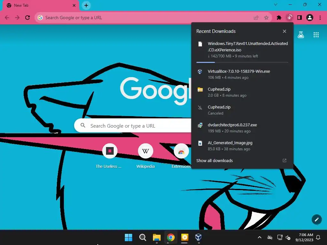327x245 pixels.
Task: Open the yellow media player taskbar app
Action: (185, 237)
